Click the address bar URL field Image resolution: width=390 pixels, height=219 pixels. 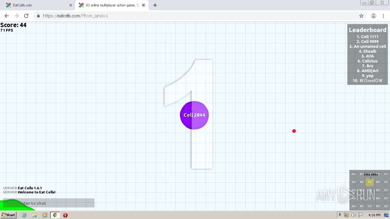coord(195,16)
